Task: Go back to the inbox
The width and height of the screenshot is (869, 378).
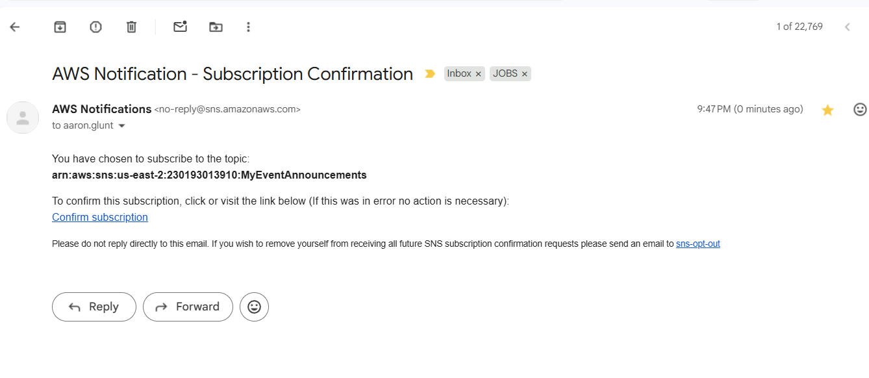Action: point(14,27)
